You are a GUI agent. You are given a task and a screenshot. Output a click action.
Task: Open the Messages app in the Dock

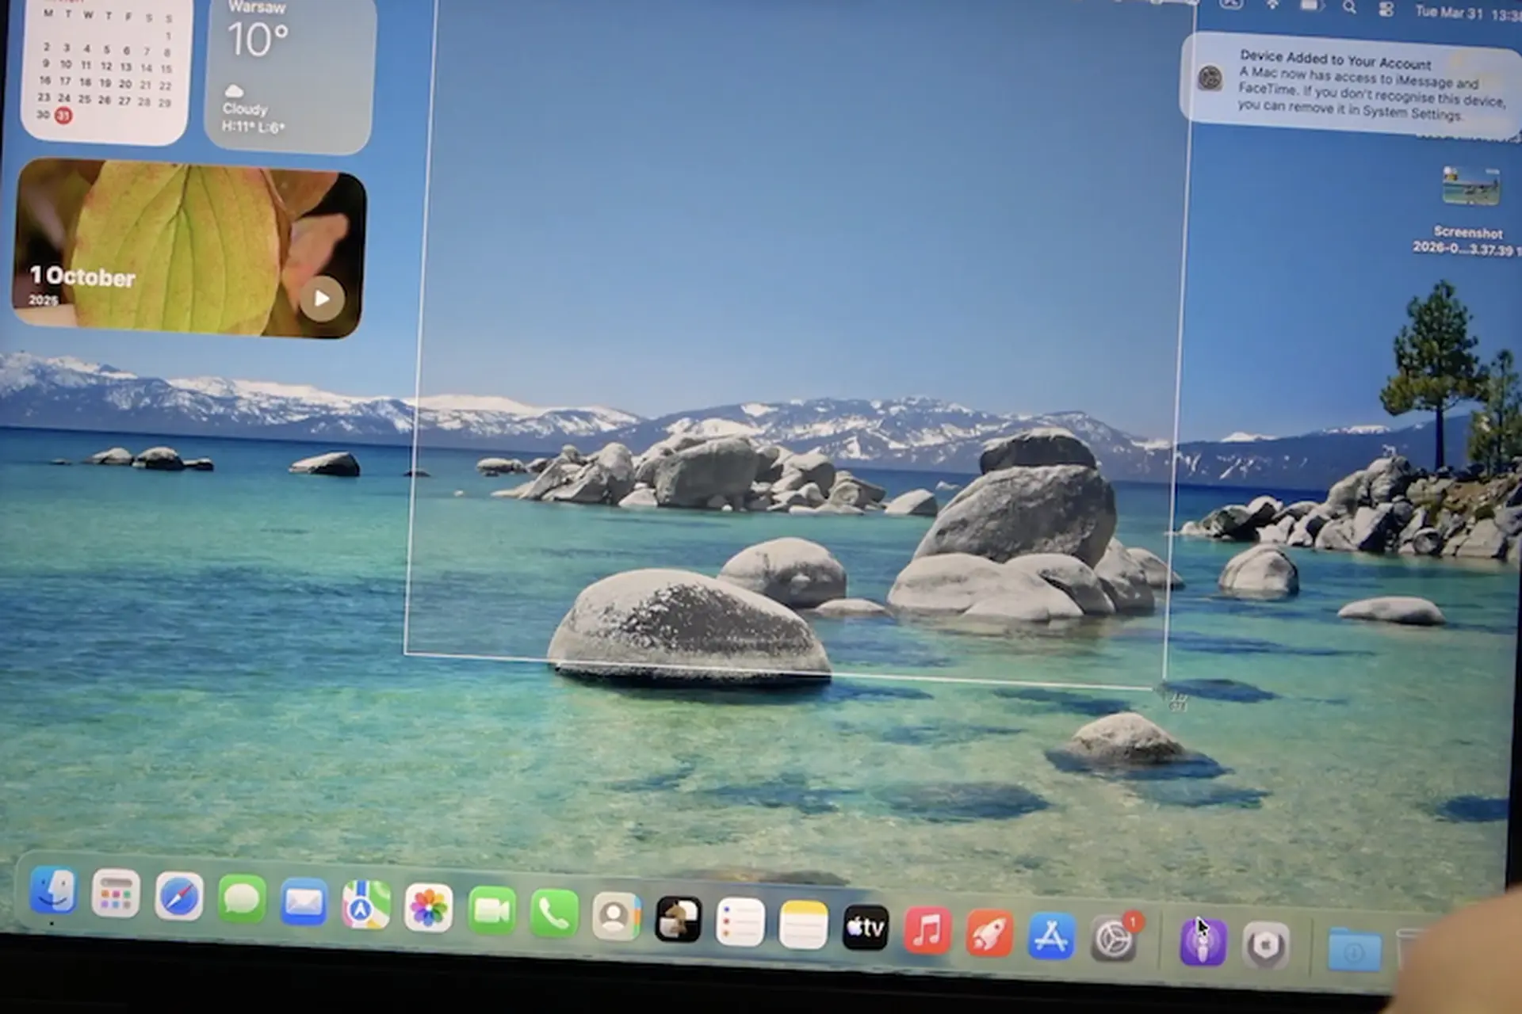pos(241,900)
